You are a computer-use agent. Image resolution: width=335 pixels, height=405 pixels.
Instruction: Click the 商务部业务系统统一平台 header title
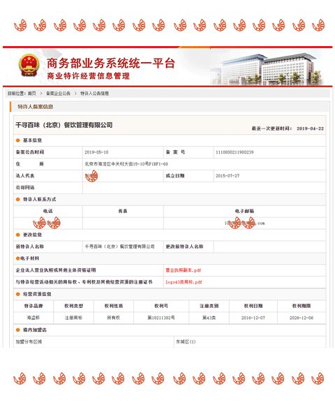pyautogui.click(x=111, y=63)
